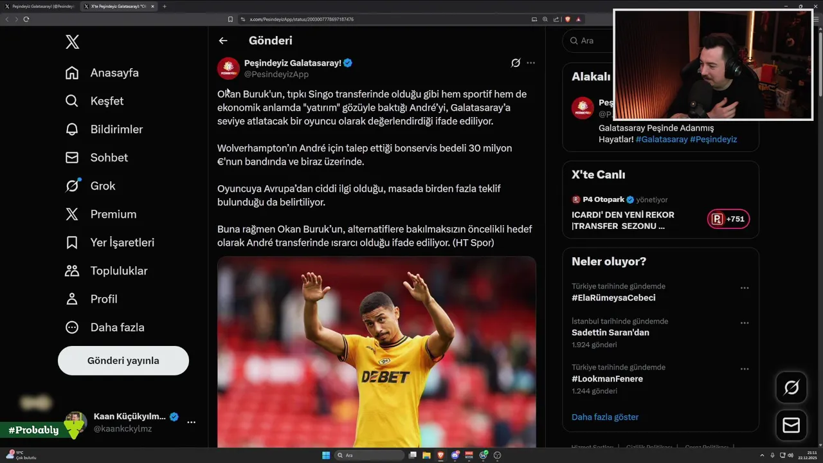
Task: Click the X logo in sidebar
Action: (73, 42)
